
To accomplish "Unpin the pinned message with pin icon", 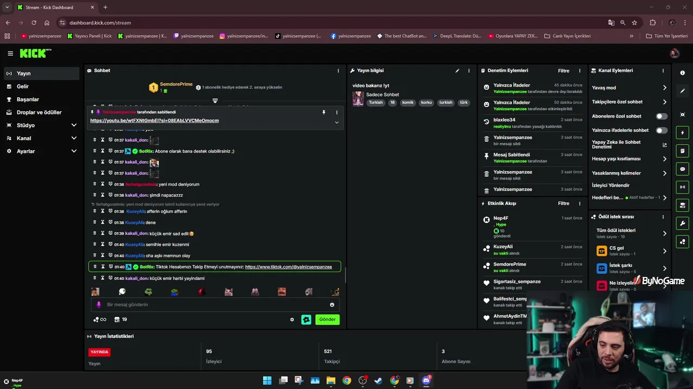I will [x=324, y=112].
